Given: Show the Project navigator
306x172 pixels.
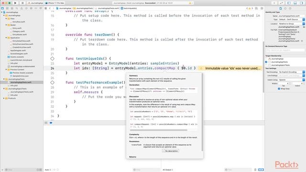Looking at the screenshot, I should (2, 9).
